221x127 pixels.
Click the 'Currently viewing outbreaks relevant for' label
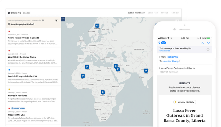tap(25, 20)
